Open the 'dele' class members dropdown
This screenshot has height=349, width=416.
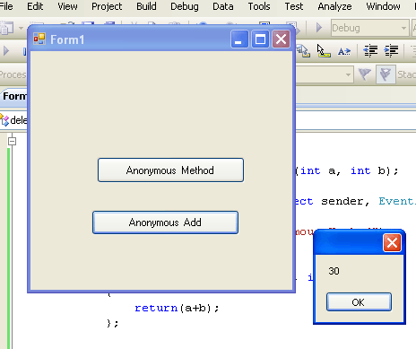point(14,120)
